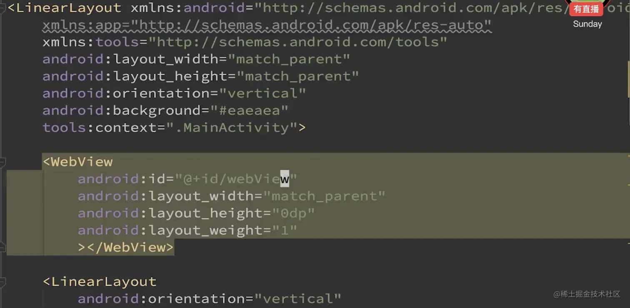Place the cursor in the "#eaeaea" background value
The width and height of the screenshot is (630, 308).
(249, 110)
